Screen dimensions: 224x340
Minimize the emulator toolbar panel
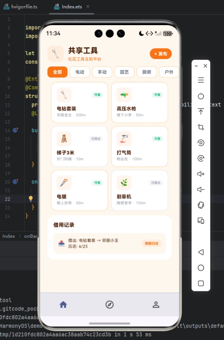point(196,66)
